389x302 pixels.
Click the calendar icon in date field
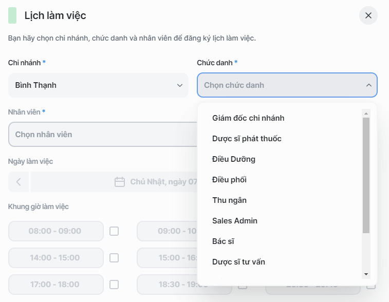click(x=120, y=182)
